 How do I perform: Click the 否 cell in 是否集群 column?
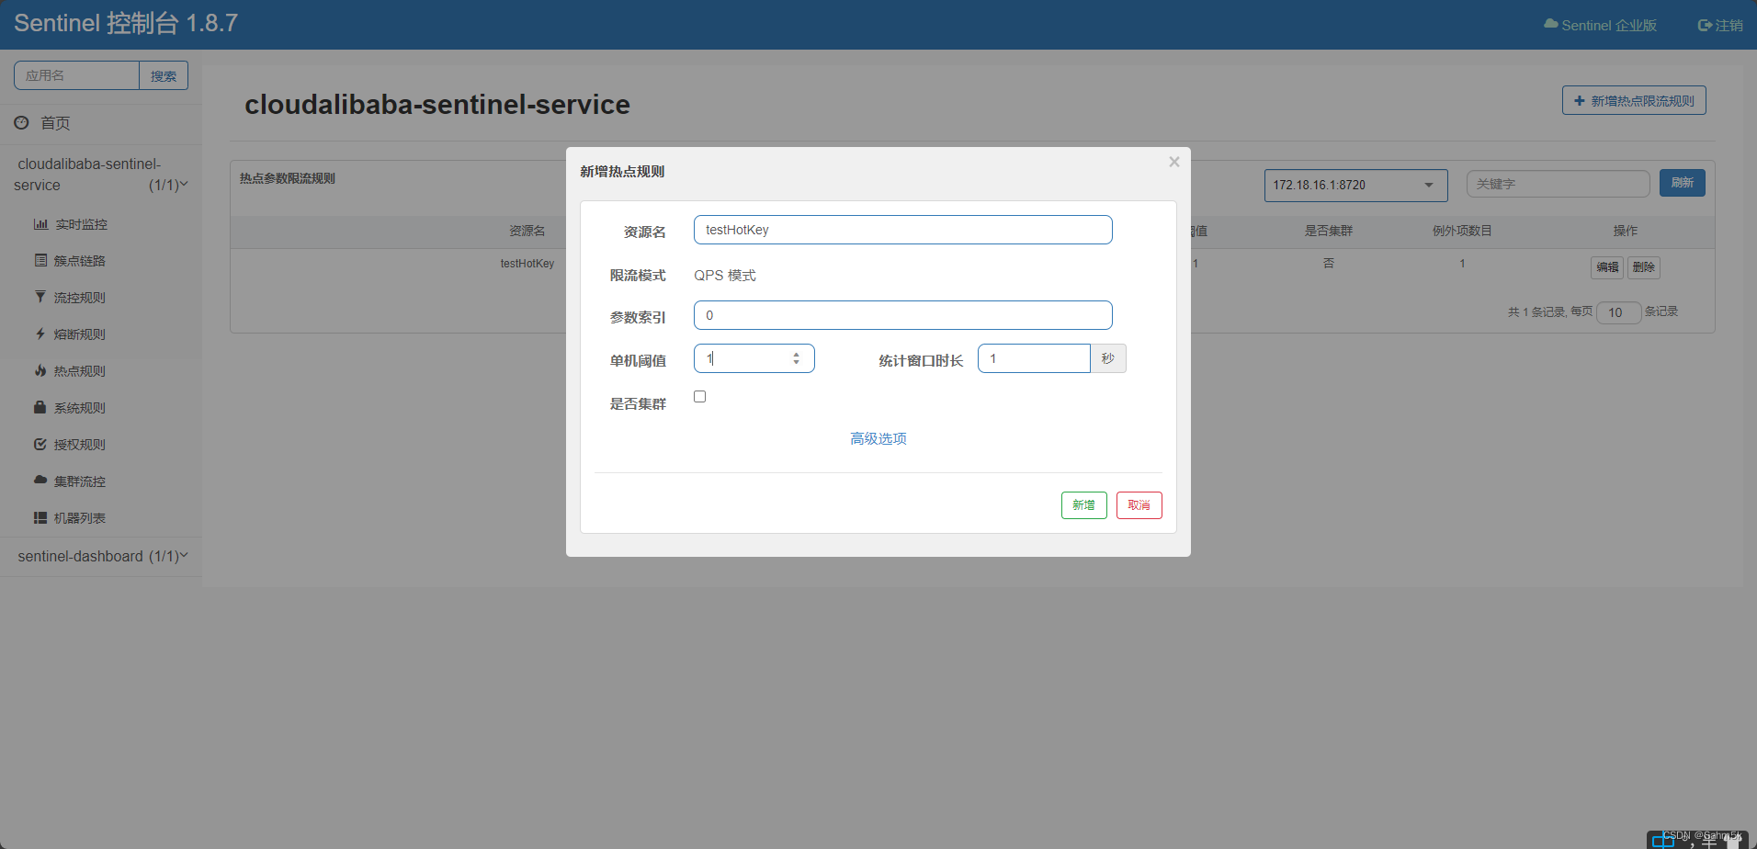tap(1328, 264)
